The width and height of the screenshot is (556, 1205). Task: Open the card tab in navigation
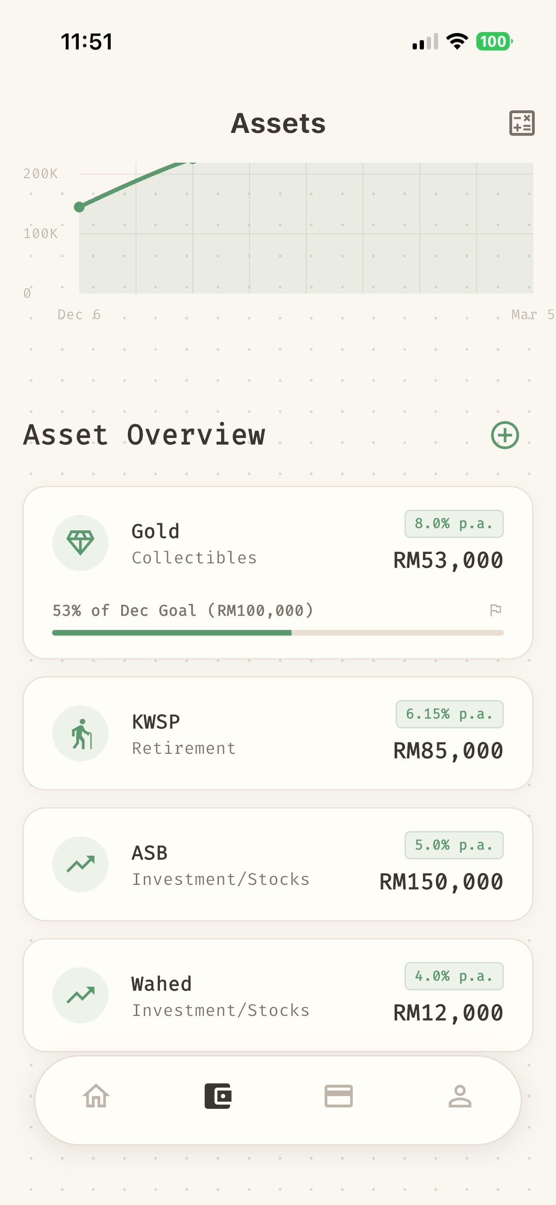point(339,1096)
